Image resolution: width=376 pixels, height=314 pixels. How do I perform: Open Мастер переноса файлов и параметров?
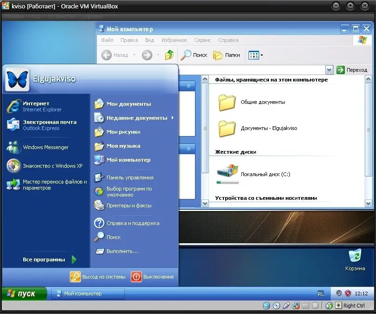click(46, 184)
